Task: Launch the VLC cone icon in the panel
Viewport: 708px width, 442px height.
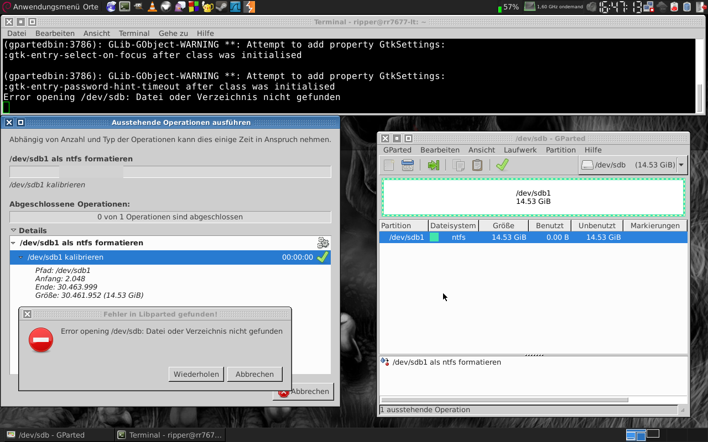Action: click(x=153, y=7)
